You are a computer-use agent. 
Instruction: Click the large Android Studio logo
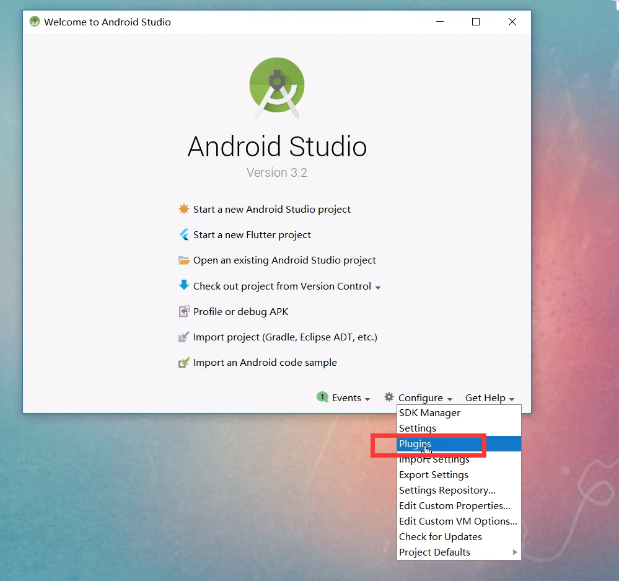pyautogui.click(x=277, y=87)
